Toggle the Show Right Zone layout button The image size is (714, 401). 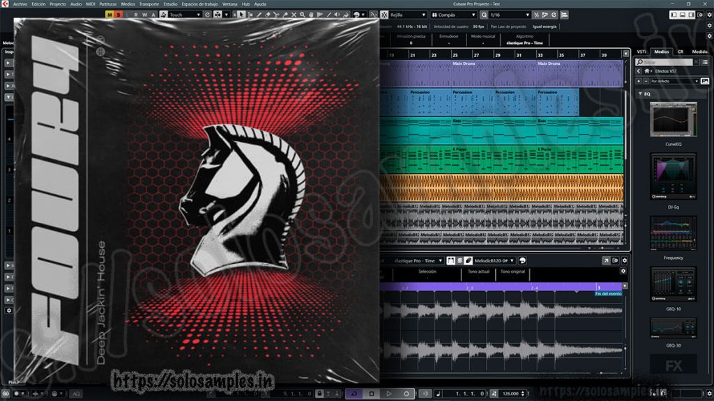point(691,15)
